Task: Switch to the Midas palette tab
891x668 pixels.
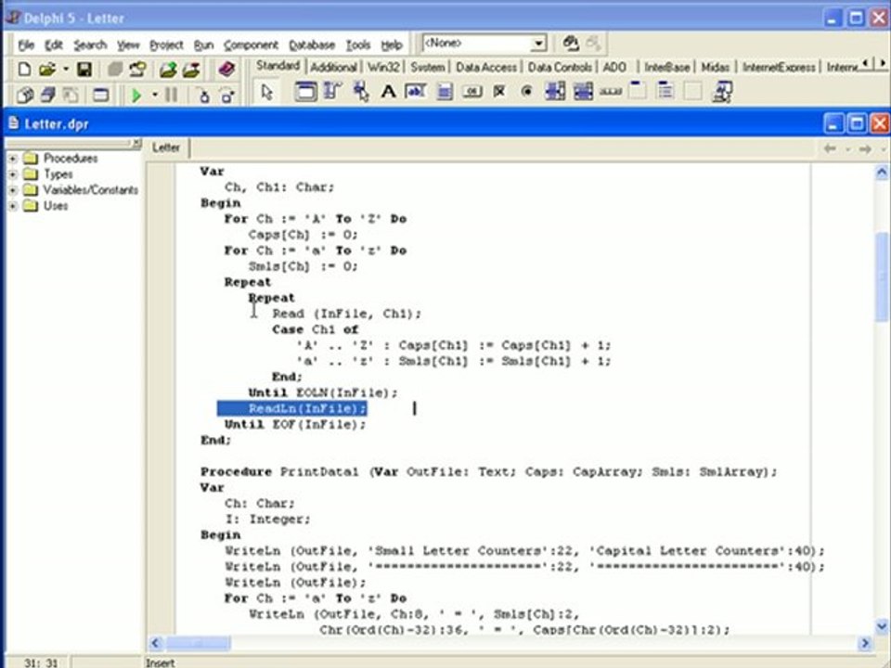Action: coord(715,67)
